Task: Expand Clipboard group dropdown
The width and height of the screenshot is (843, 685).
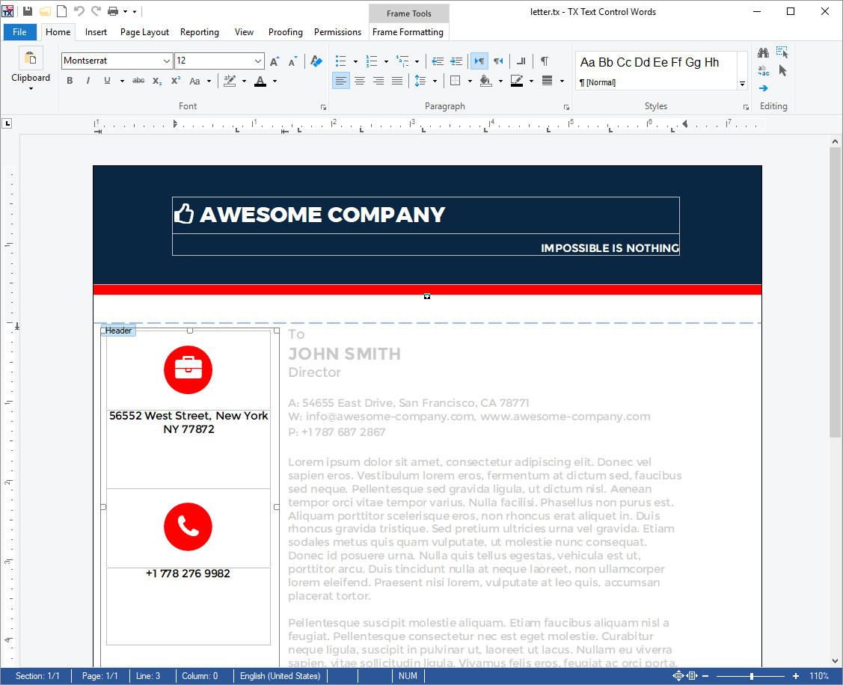Action: coord(31,89)
